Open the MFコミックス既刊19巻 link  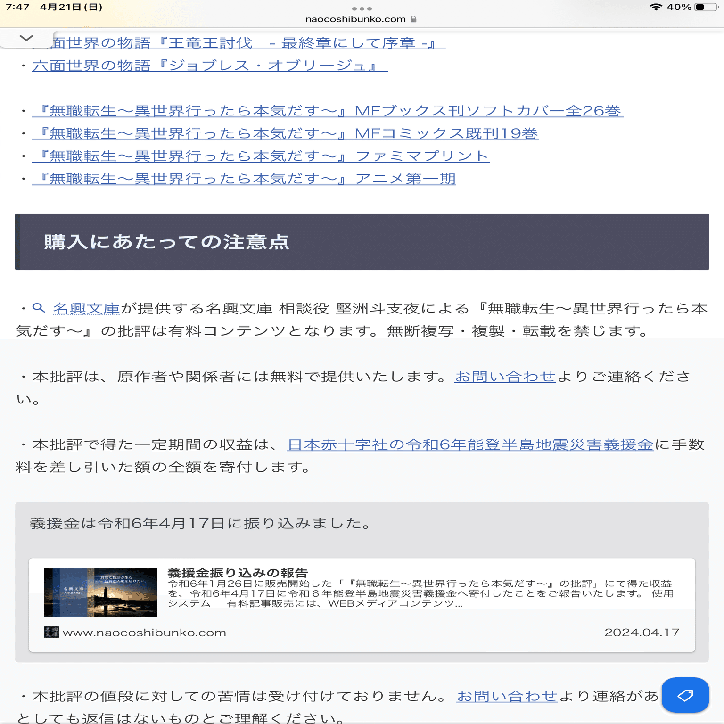(285, 133)
